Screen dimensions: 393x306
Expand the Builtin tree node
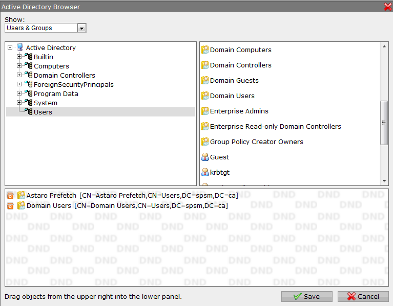pos(19,57)
